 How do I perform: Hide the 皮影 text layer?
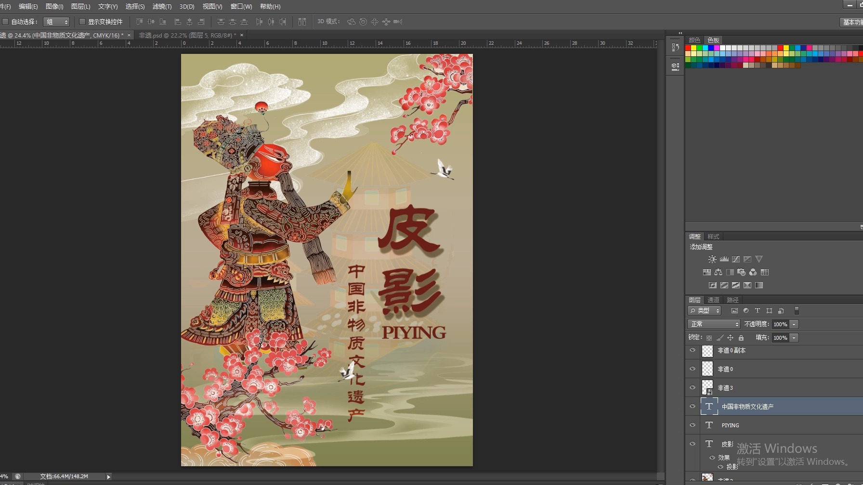(693, 444)
